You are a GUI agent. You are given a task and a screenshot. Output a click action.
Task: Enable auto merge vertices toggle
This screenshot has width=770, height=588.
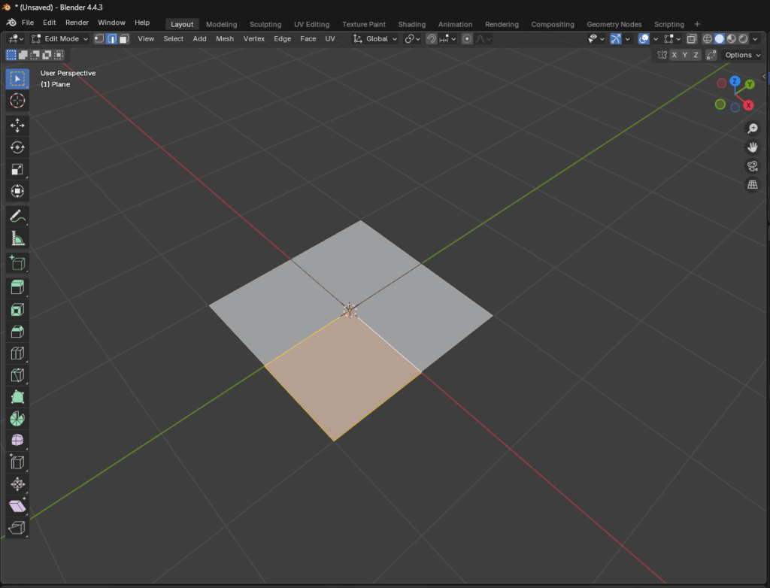coord(711,55)
